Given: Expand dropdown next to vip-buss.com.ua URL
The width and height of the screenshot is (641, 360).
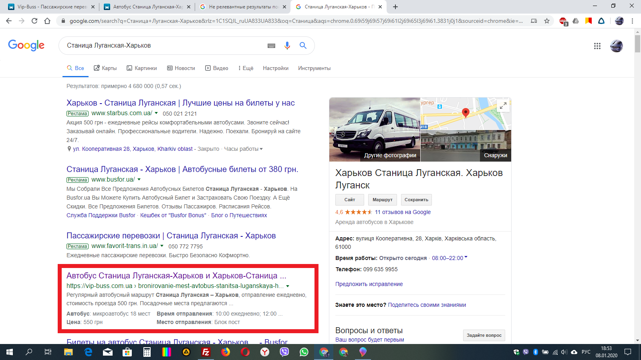Looking at the screenshot, I should pos(288,286).
